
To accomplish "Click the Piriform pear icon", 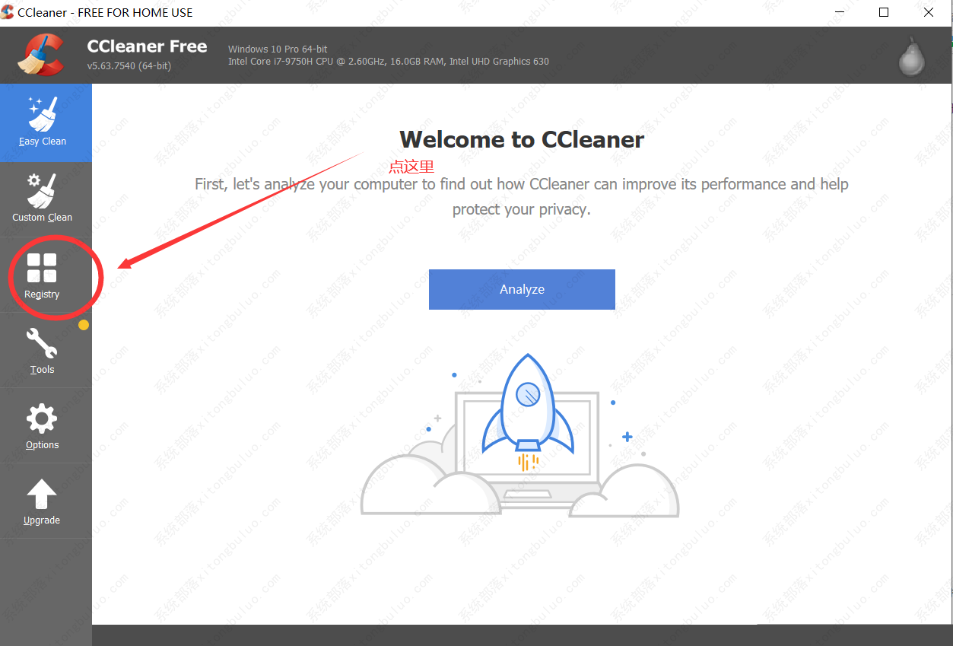I will point(912,56).
